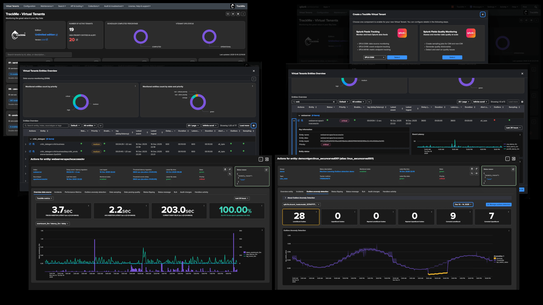Click Select under Splunk Fields Quality Monitoring
This screenshot has width=543, height=305.
tap(452, 57)
